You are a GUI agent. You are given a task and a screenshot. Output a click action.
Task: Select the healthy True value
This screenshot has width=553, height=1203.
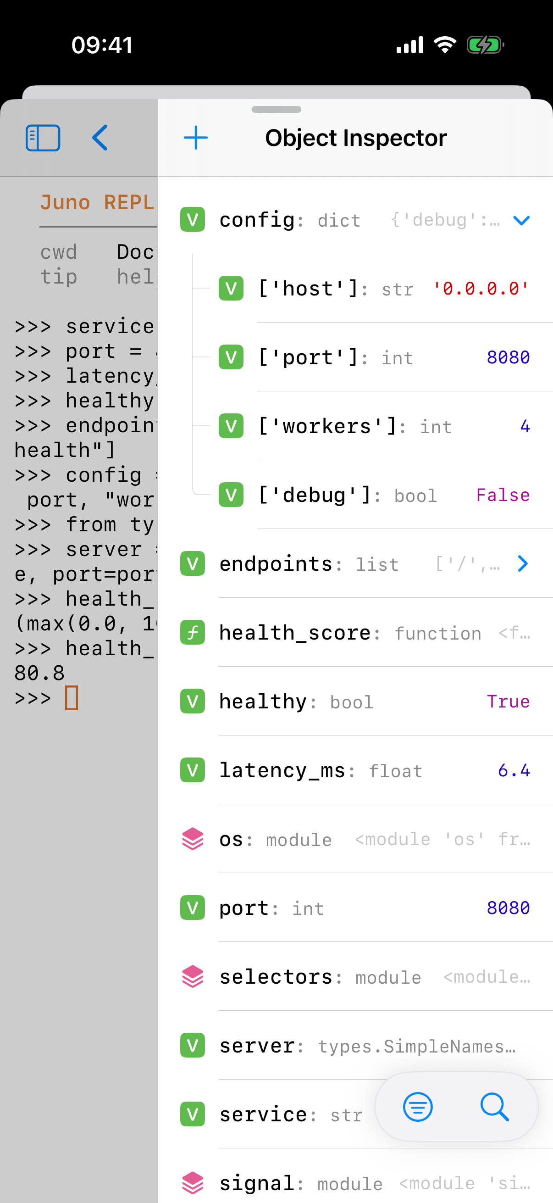click(x=508, y=702)
